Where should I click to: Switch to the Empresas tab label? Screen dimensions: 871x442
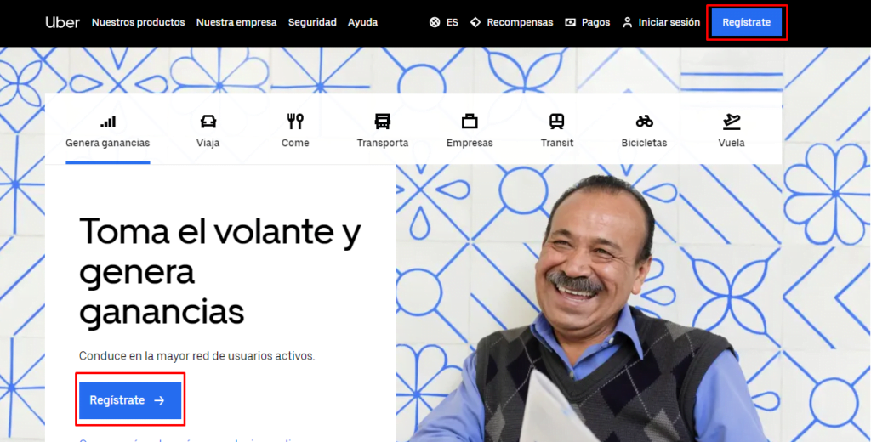pyautogui.click(x=470, y=143)
